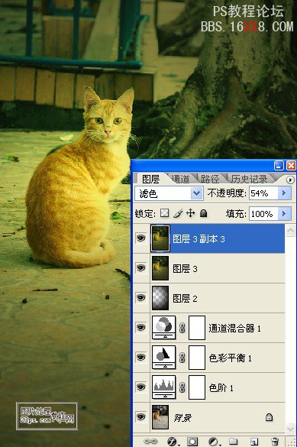297x447 pixels.
Task: Expand the 不透明度 opacity slider arrow
Action: coord(284,193)
